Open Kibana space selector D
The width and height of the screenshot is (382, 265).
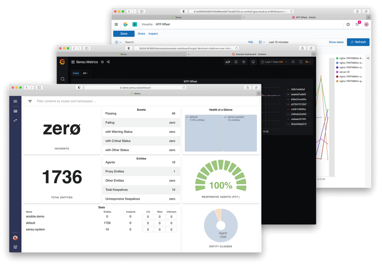(135, 24)
